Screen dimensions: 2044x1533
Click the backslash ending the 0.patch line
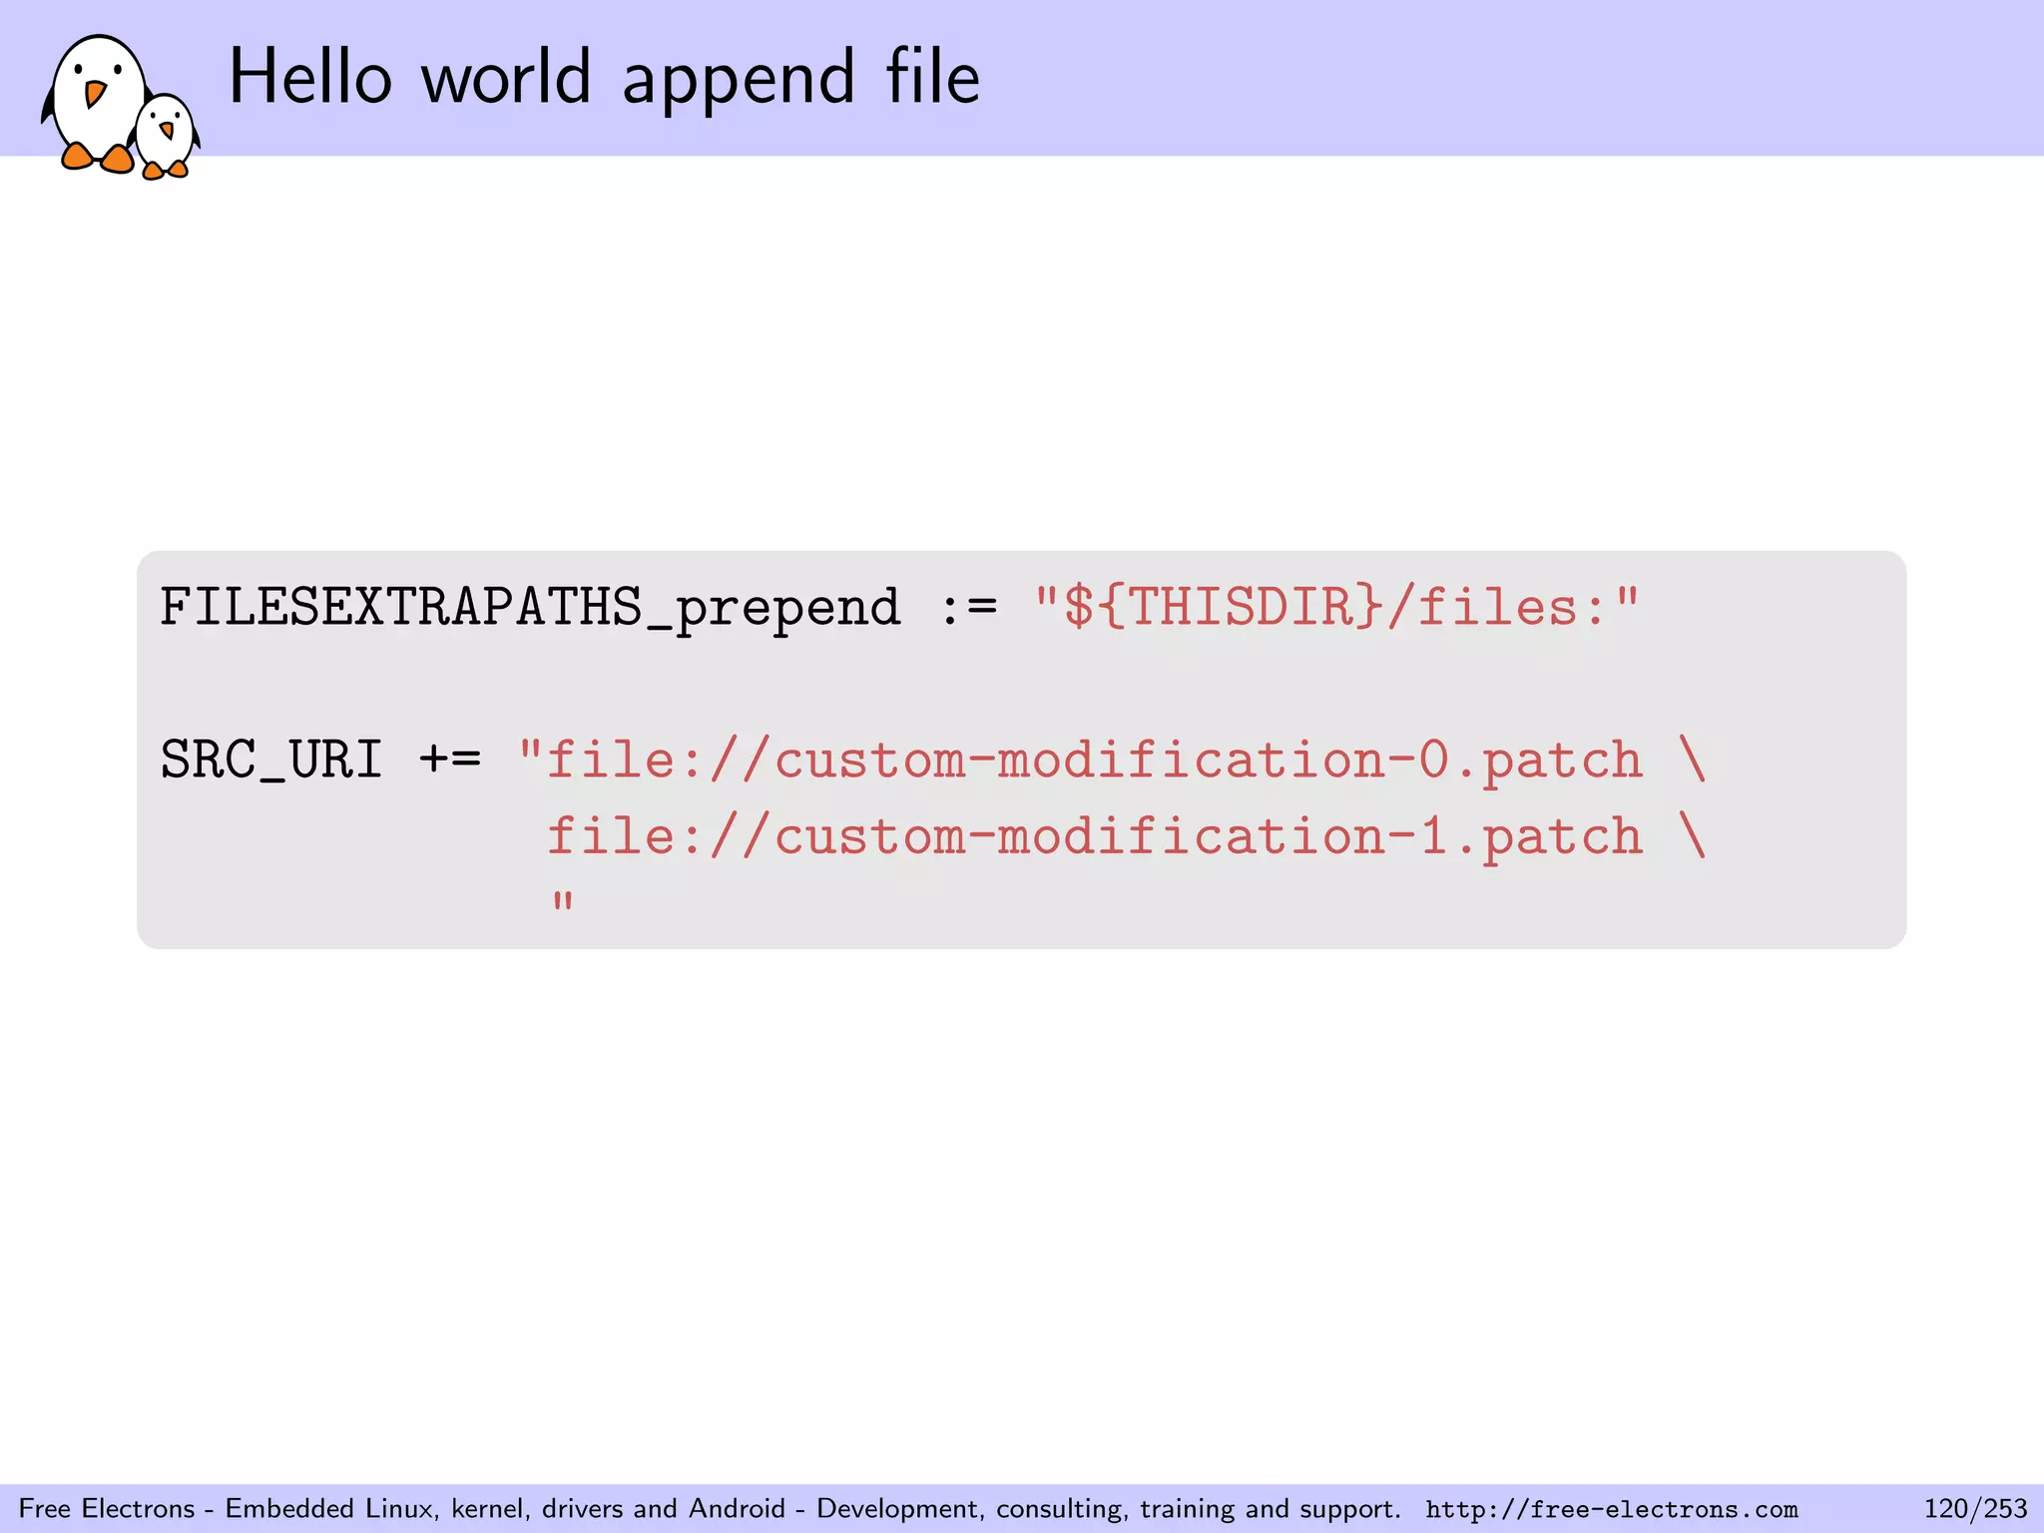(x=1692, y=761)
